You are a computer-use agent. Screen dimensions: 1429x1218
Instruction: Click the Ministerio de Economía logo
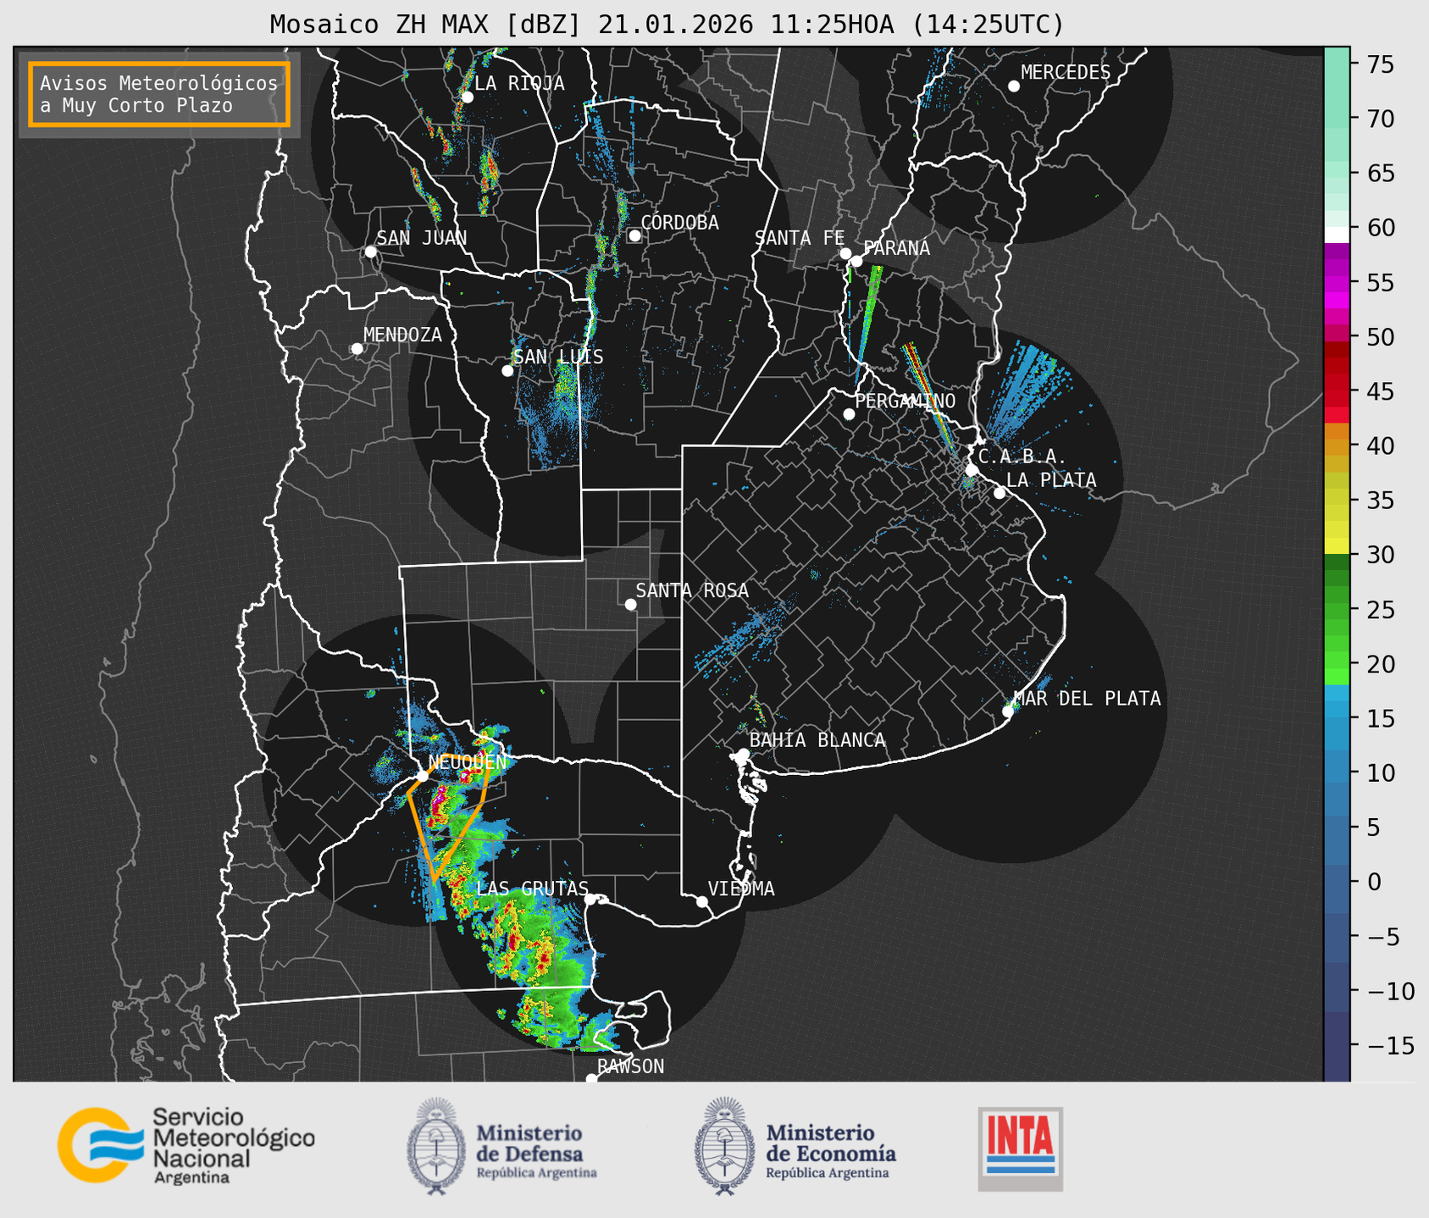(795, 1147)
